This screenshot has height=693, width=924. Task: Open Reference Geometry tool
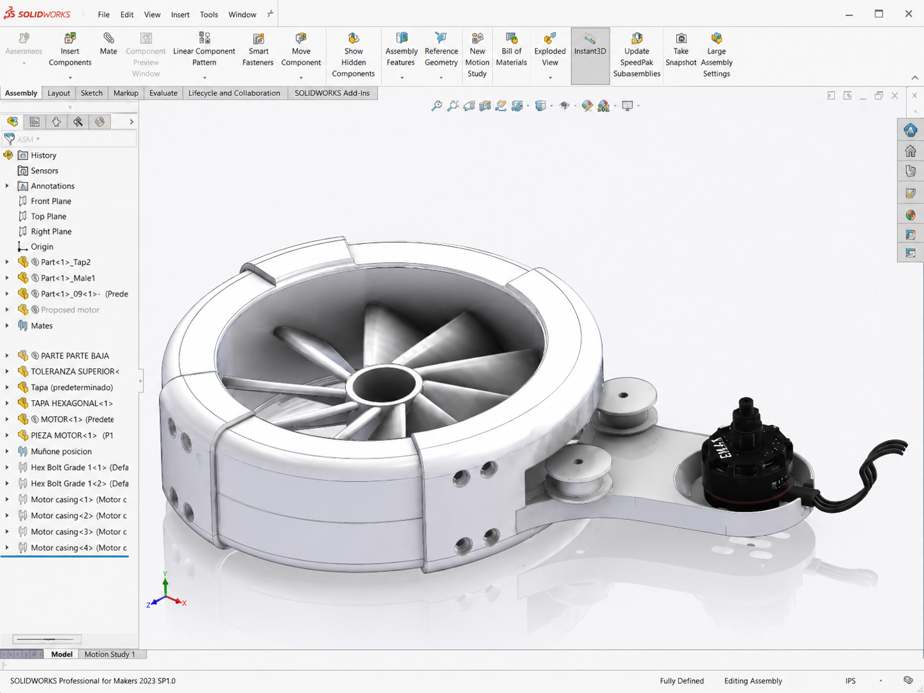coord(441,50)
